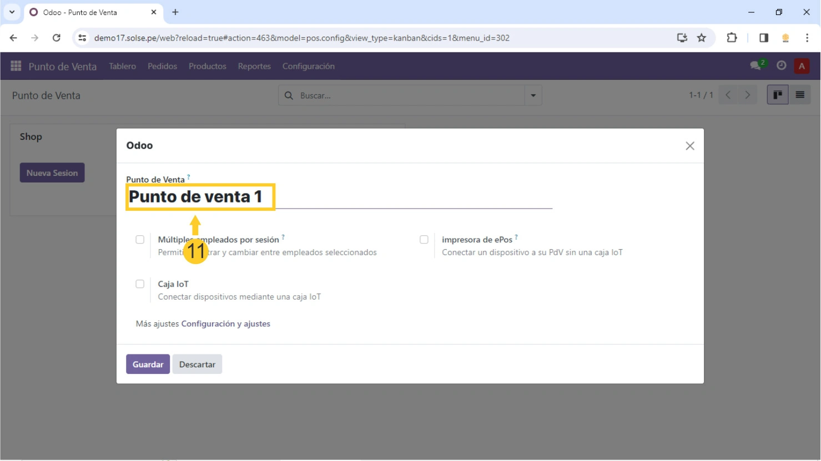Open the messages conversations icon

(x=756, y=65)
